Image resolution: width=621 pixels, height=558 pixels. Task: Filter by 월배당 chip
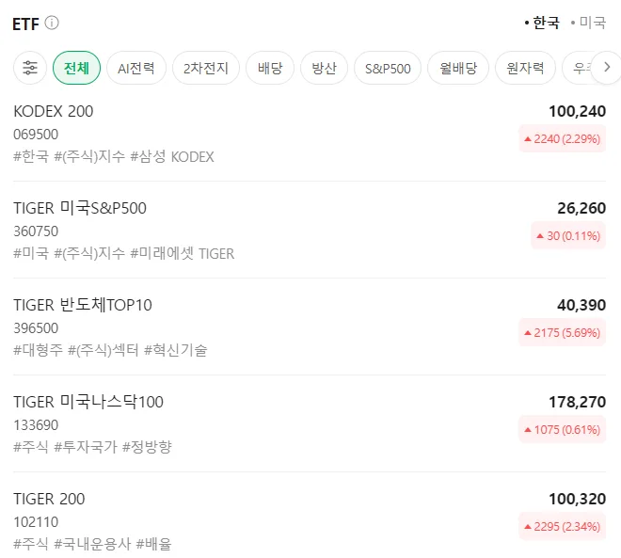click(458, 68)
